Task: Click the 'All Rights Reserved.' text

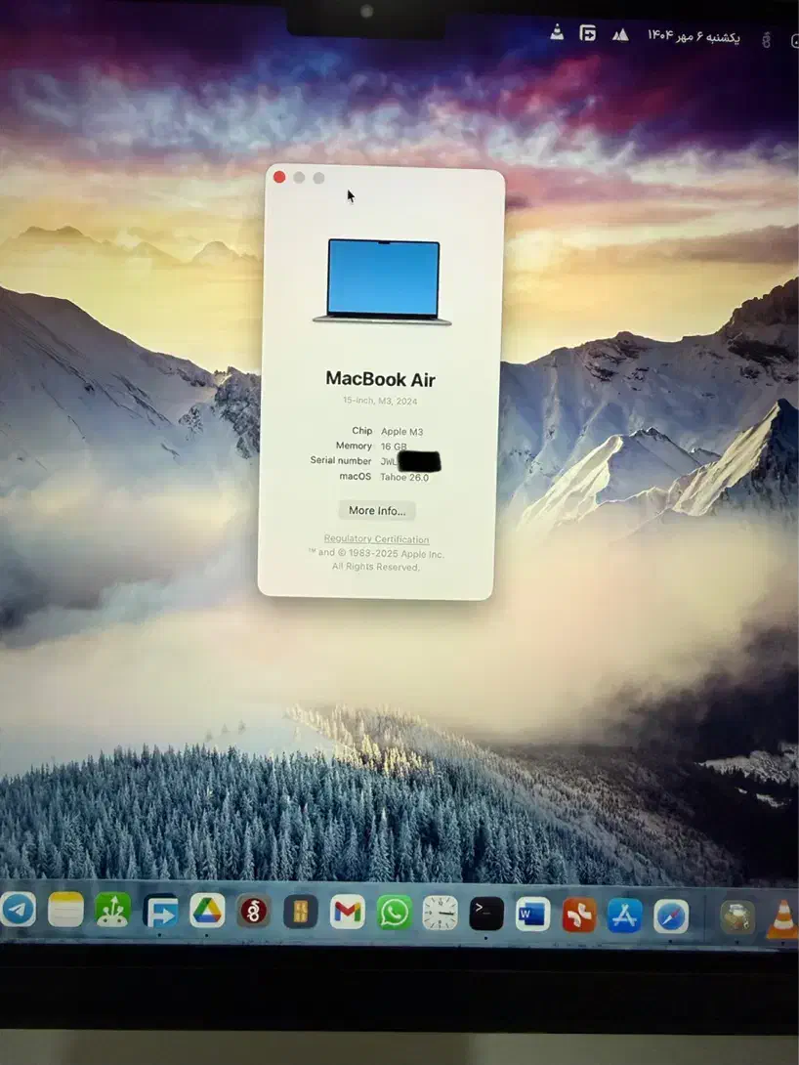Action: [x=375, y=567]
